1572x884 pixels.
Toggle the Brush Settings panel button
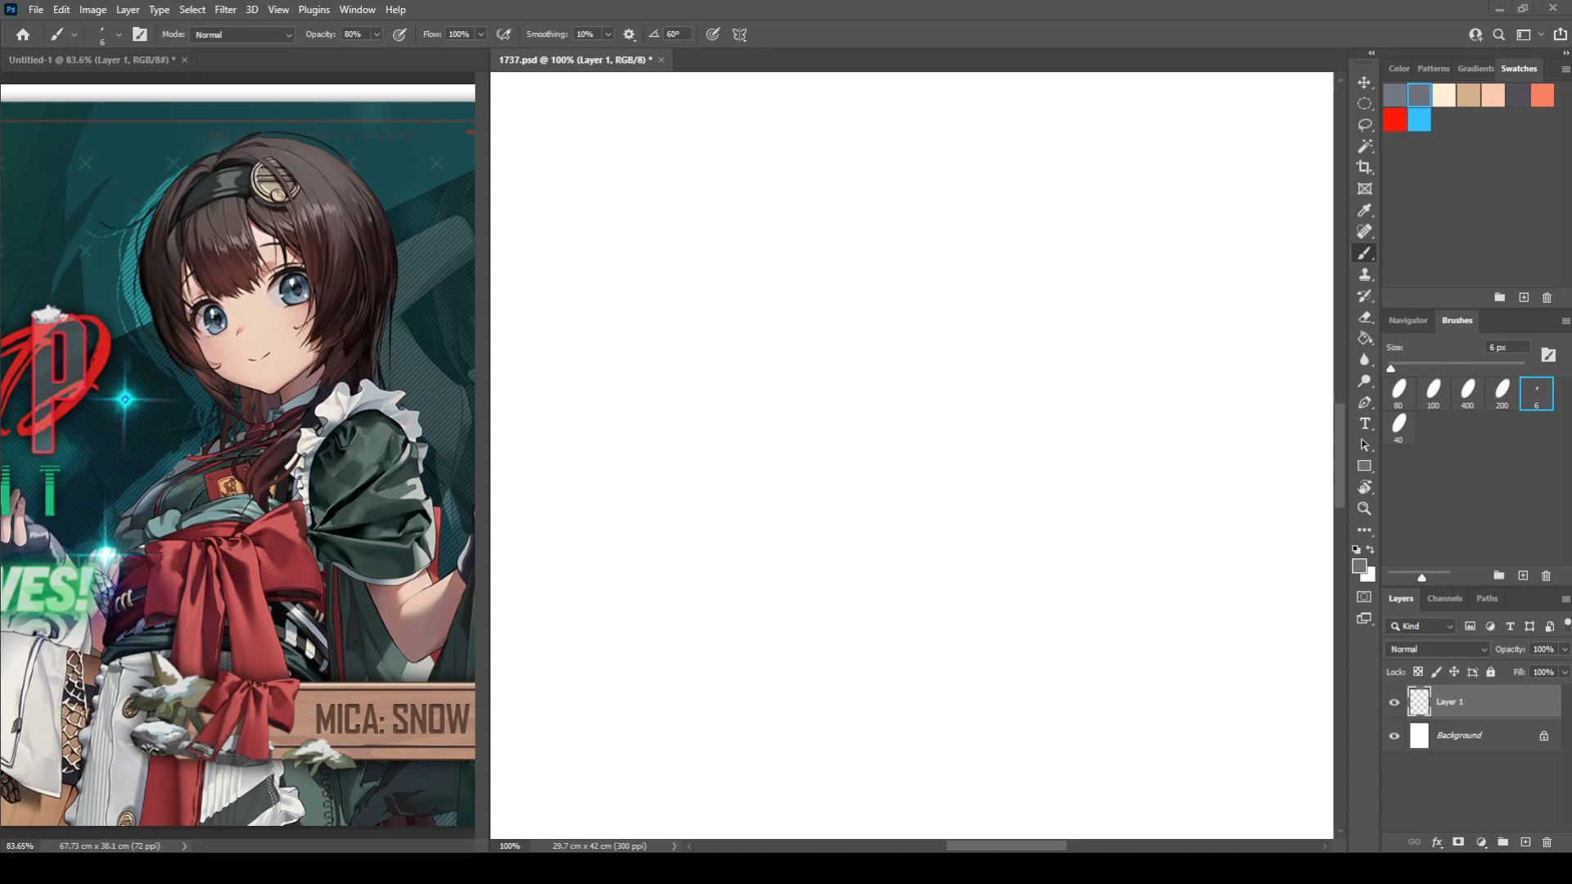click(x=140, y=34)
